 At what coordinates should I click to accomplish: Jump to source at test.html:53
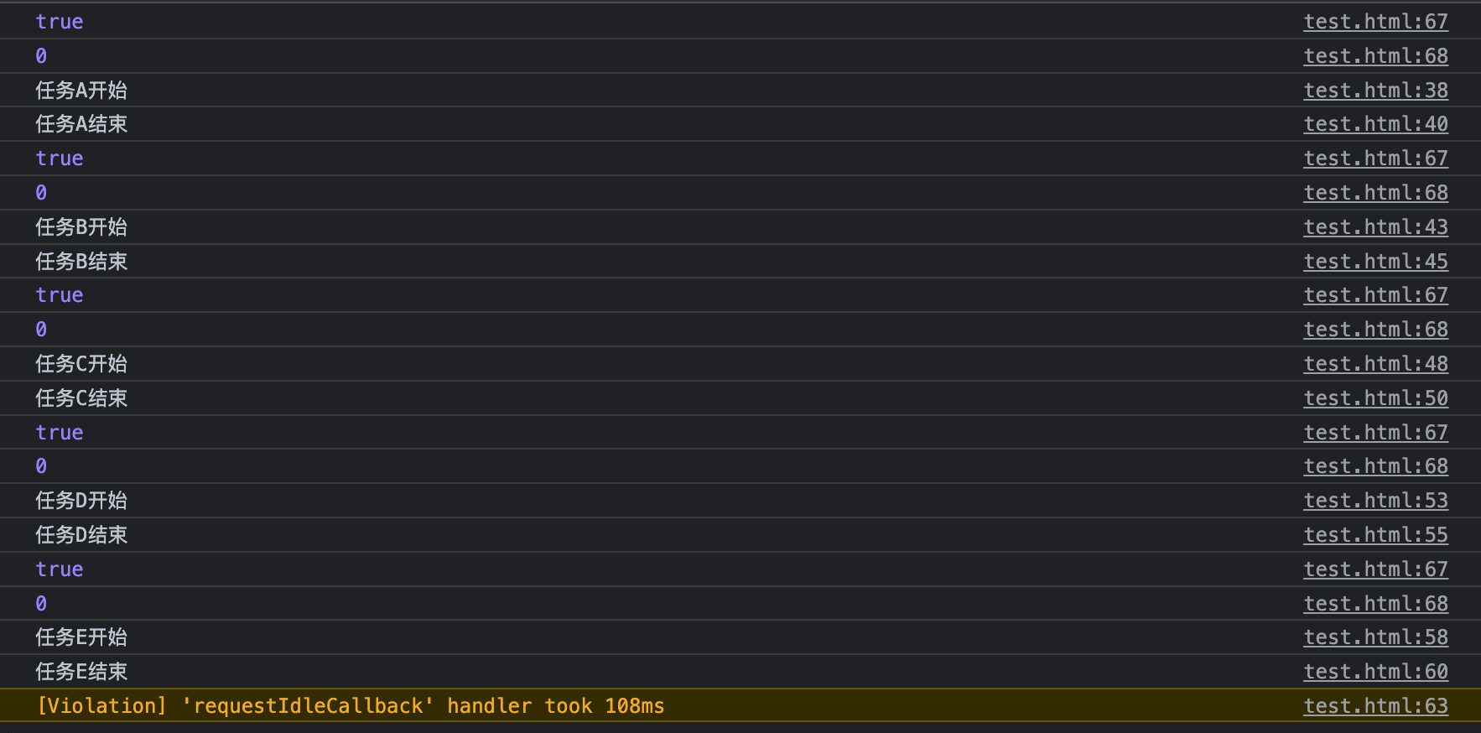1375,500
